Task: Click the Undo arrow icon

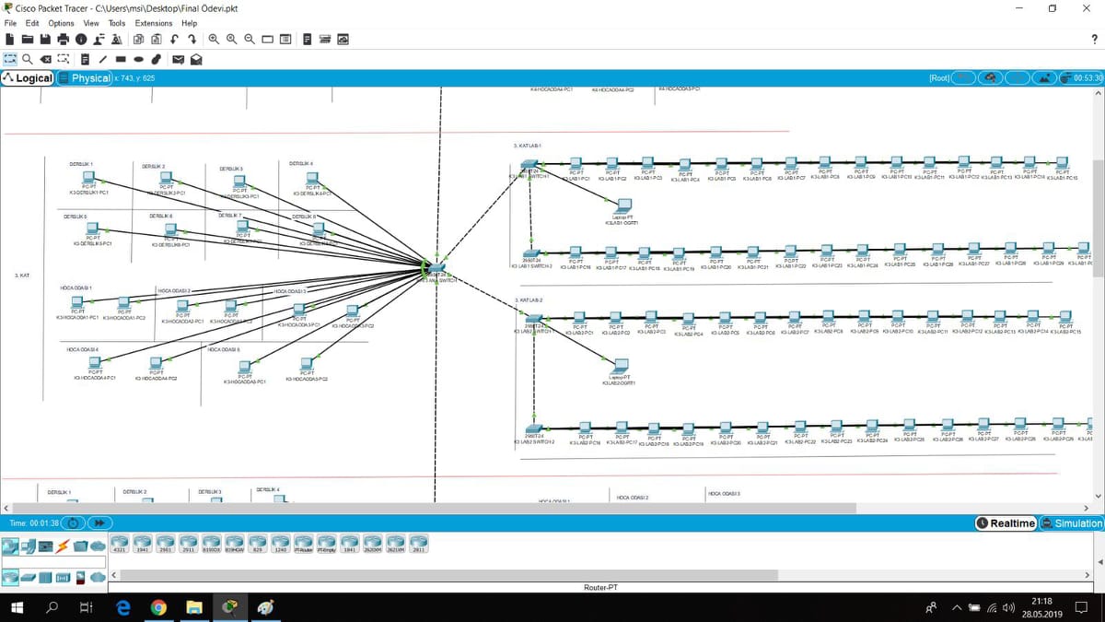Action: (175, 40)
